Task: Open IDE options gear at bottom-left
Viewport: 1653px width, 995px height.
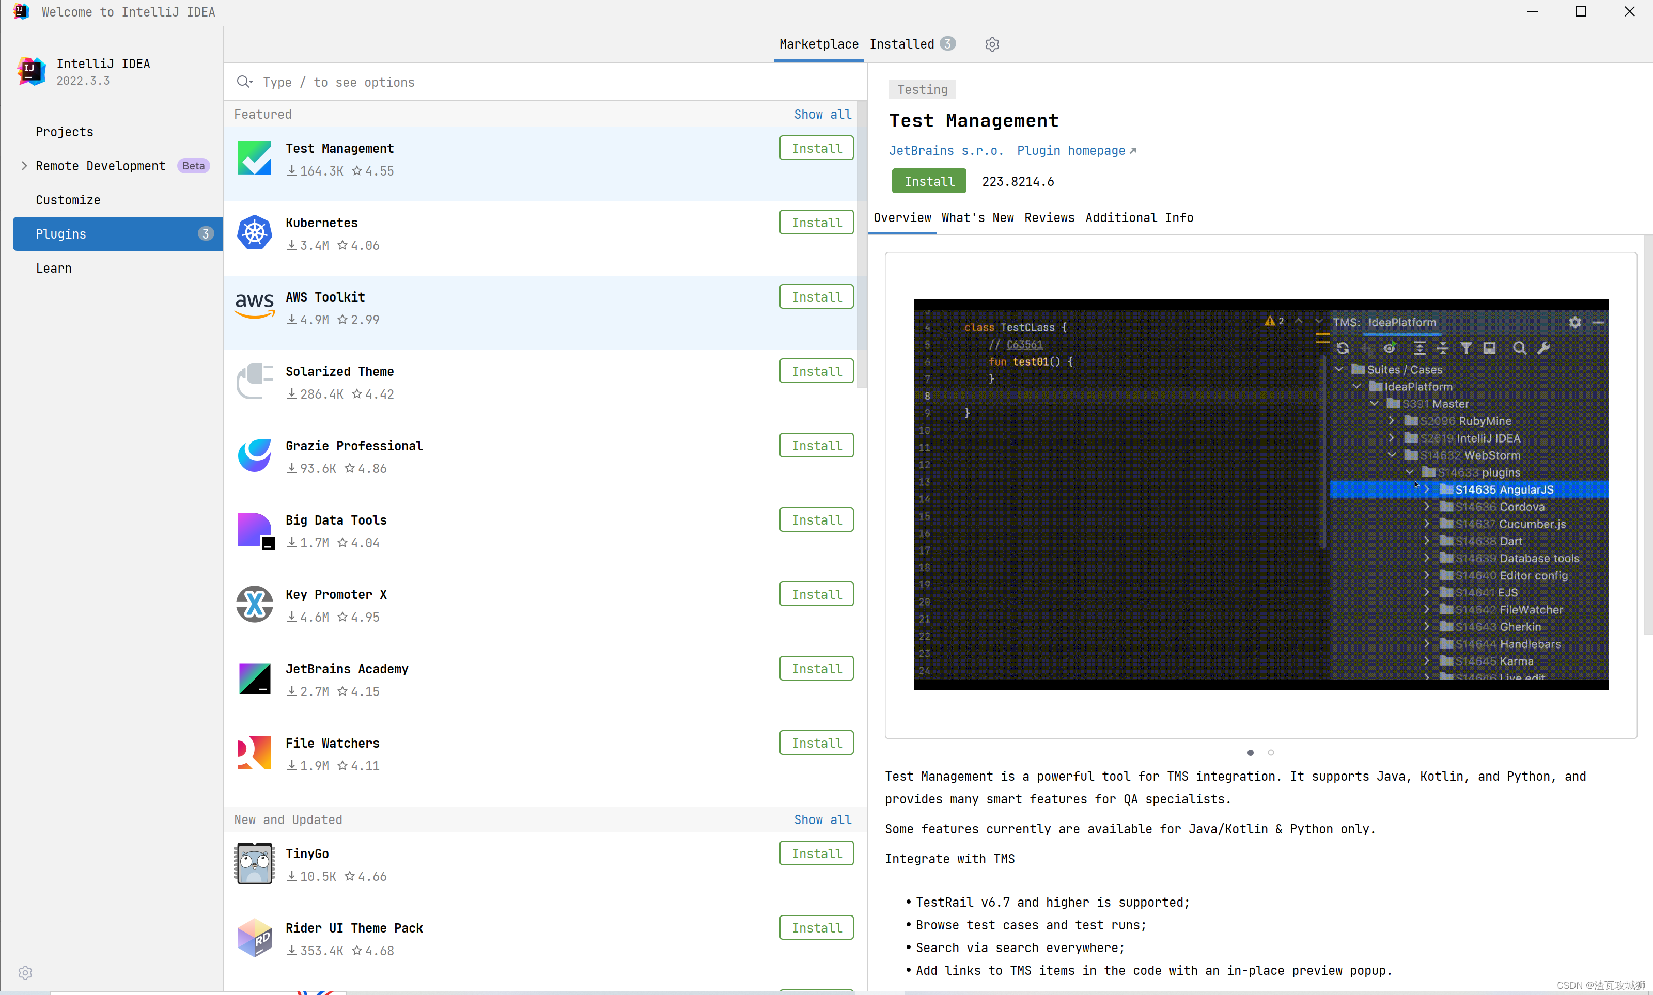Action: 25,972
